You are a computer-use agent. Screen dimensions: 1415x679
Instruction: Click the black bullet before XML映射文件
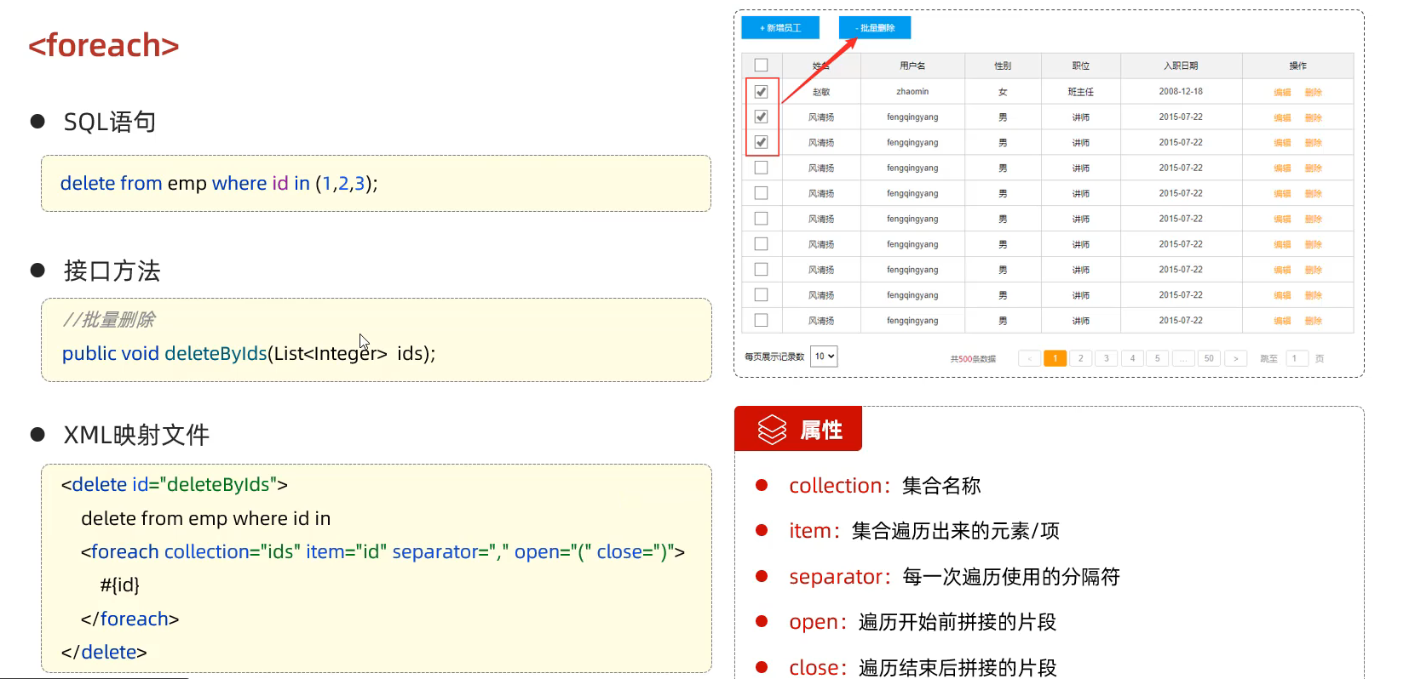point(37,435)
